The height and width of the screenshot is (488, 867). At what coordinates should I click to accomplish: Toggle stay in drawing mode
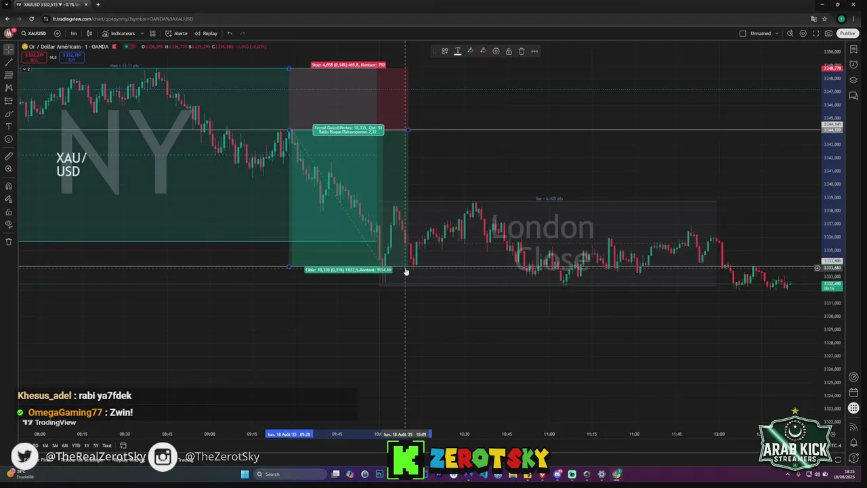(9, 199)
